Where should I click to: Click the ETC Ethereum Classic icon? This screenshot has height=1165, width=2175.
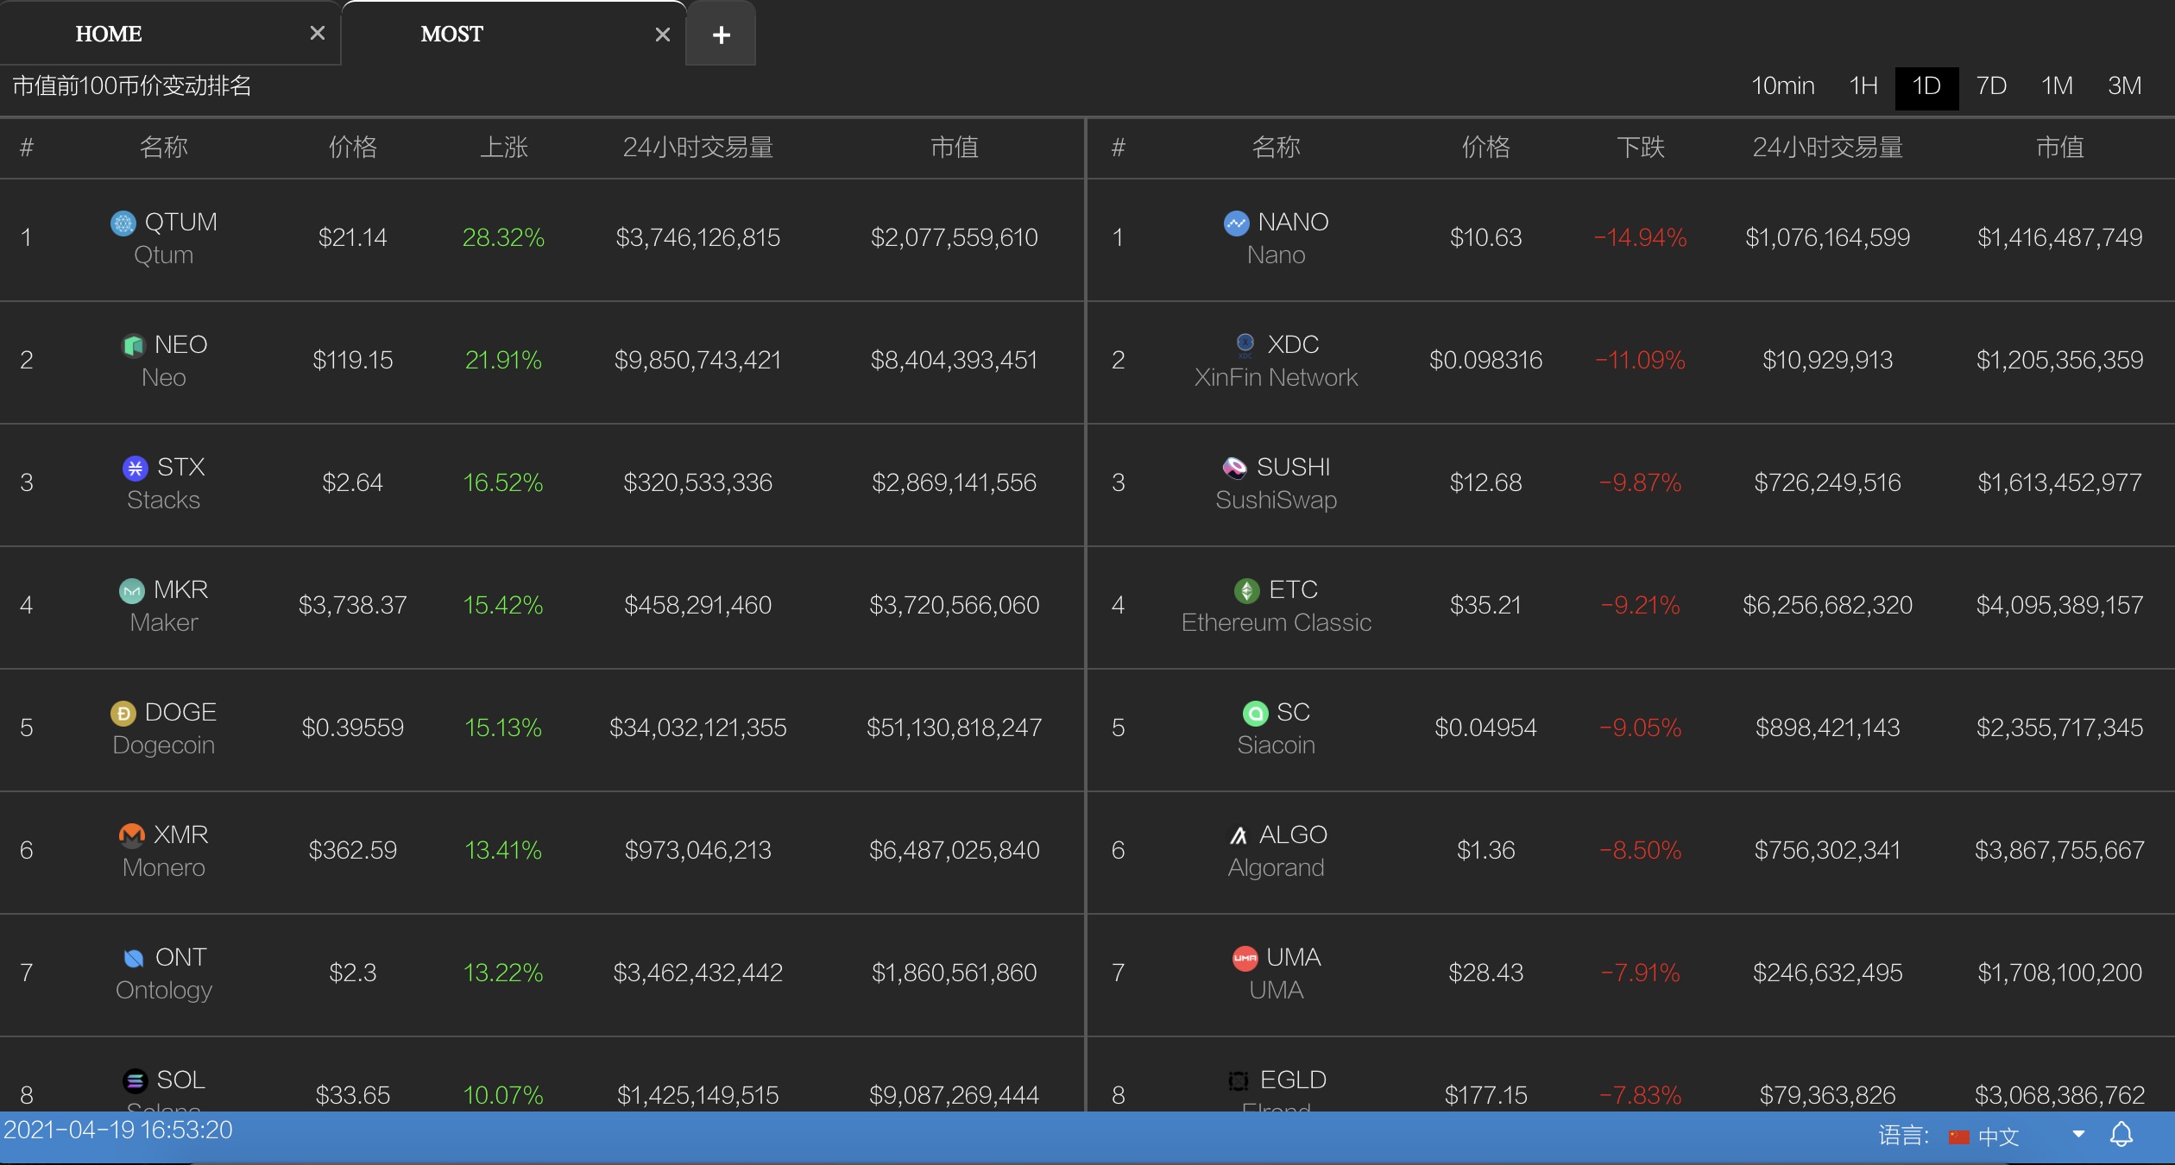(1247, 591)
